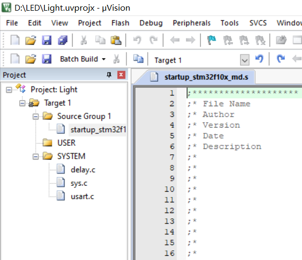Click the grey Undo icon in top toolbar

pos(137,40)
